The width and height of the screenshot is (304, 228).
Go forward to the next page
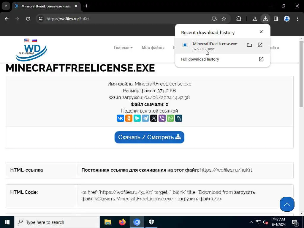(x=17, y=19)
